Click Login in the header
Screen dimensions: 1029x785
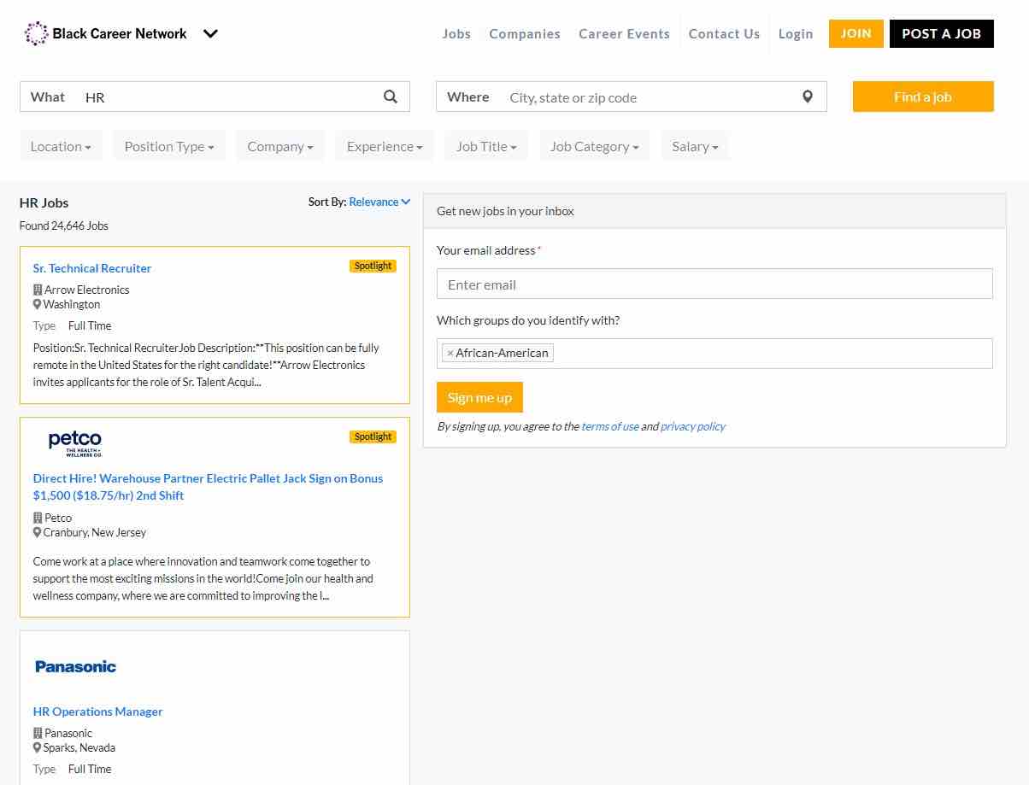click(796, 34)
